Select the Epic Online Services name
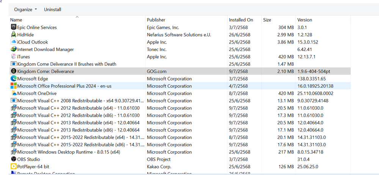This screenshot has height=175, width=379. click(x=37, y=28)
